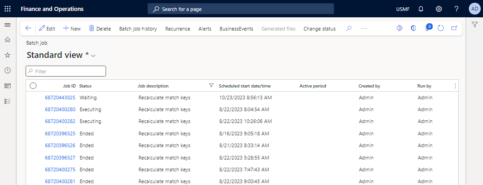The image size is (483, 185).
Task: Click the Created by column header
Action: pyautogui.click(x=369, y=86)
